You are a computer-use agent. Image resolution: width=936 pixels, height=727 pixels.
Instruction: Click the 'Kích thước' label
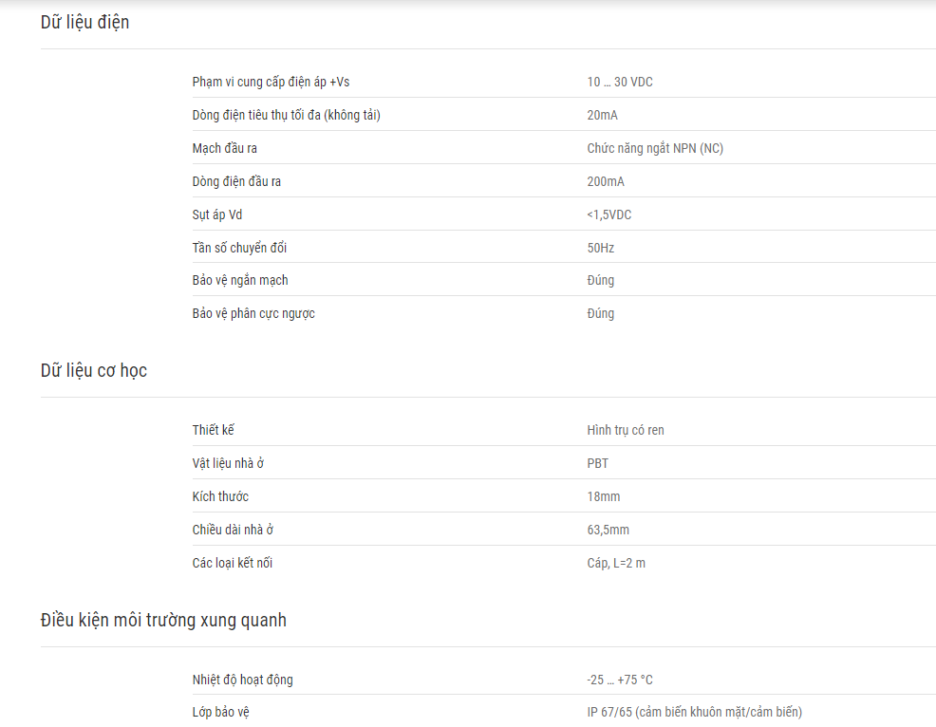pyautogui.click(x=220, y=496)
